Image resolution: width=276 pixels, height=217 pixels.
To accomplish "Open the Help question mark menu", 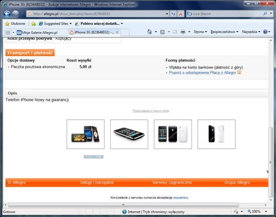I will [x=267, y=32].
